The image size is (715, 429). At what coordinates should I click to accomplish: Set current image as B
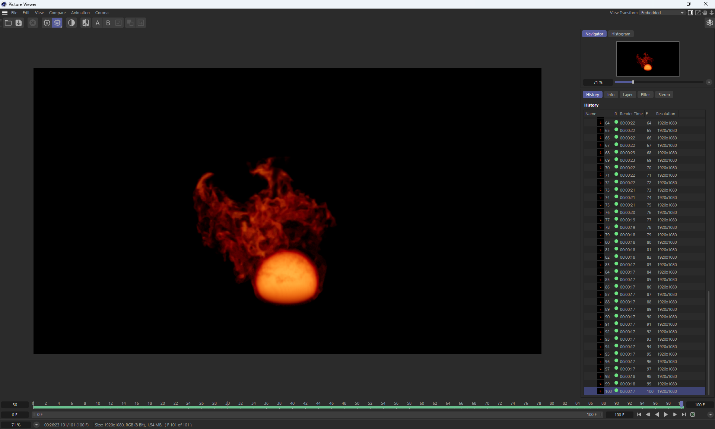pos(108,23)
